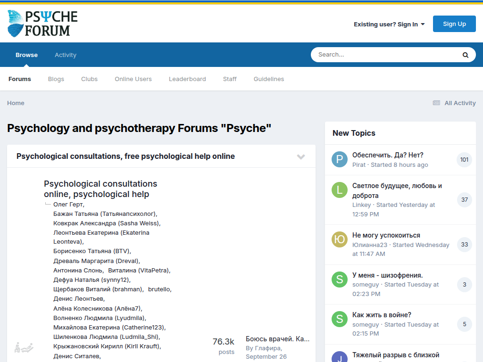Click the Psyche Forum logo
The width and height of the screenshot is (483, 362).
pos(42,24)
